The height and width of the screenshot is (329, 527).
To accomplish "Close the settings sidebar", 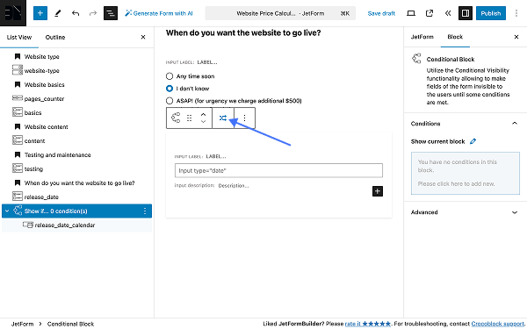I will (x=516, y=37).
